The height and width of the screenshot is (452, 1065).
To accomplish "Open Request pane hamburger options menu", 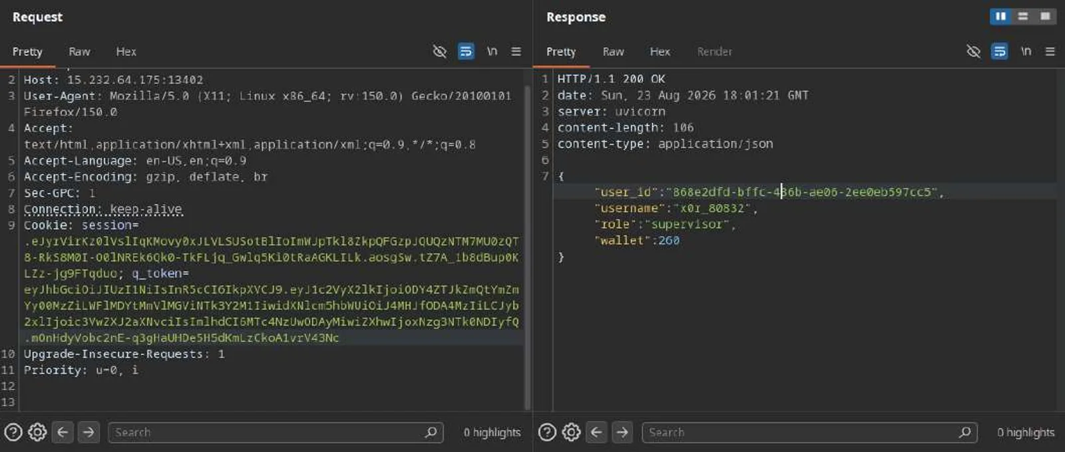I will 516,51.
